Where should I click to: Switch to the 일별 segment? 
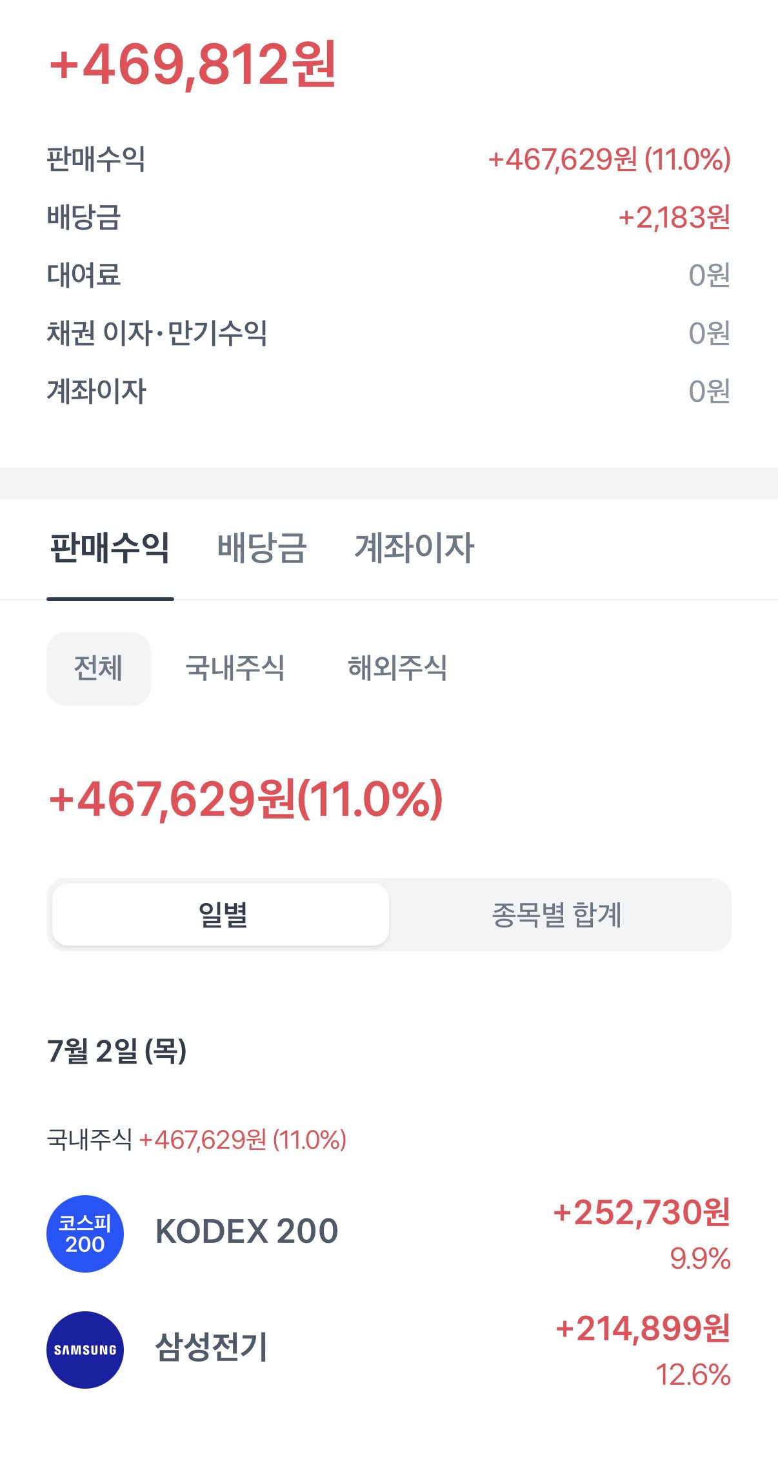pos(221,915)
